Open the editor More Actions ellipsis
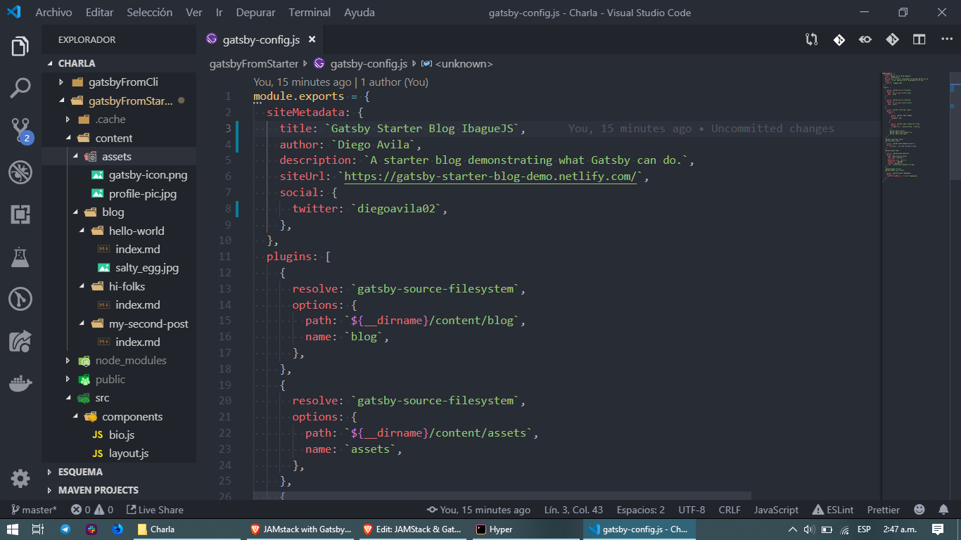 click(946, 40)
